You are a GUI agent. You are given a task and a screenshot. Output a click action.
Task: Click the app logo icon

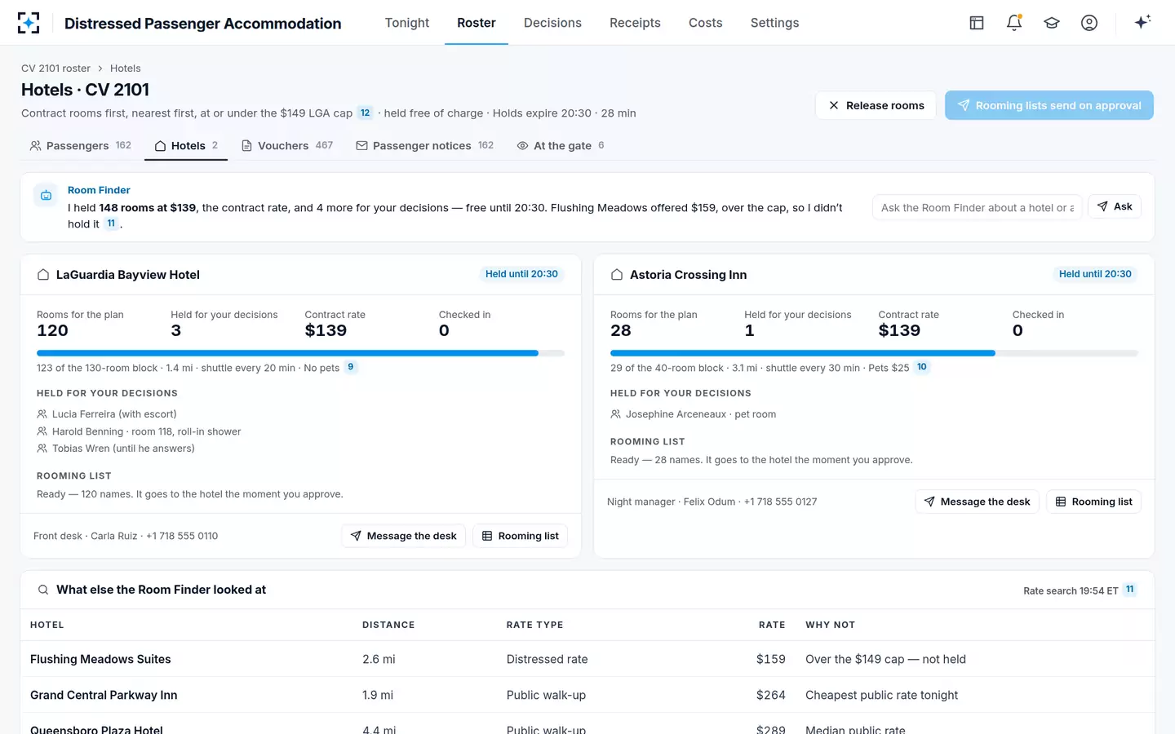[29, 23]
